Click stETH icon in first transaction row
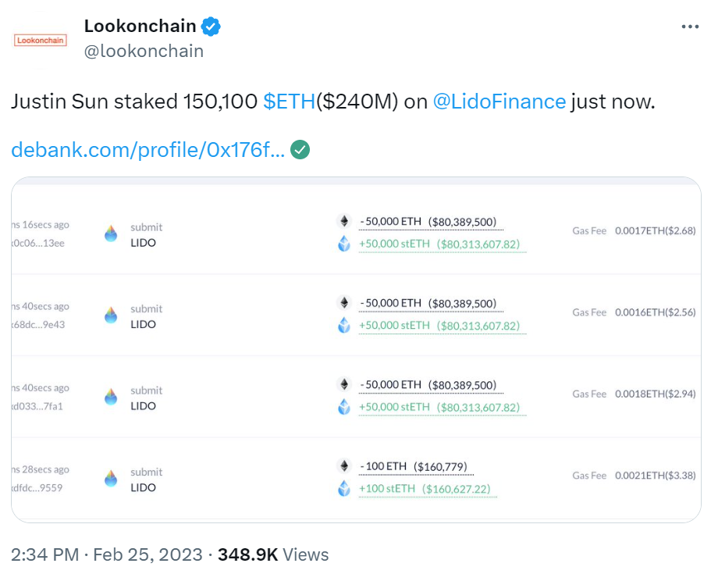The height and width of the screenshot is (574, 711). click(344, 244)
